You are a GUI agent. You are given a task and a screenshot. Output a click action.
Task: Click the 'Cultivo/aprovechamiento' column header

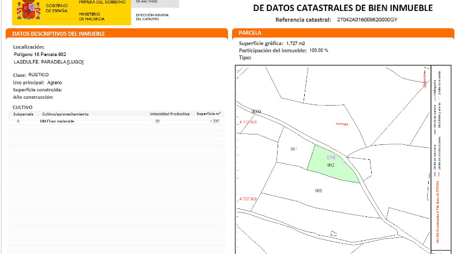(65, 114)
